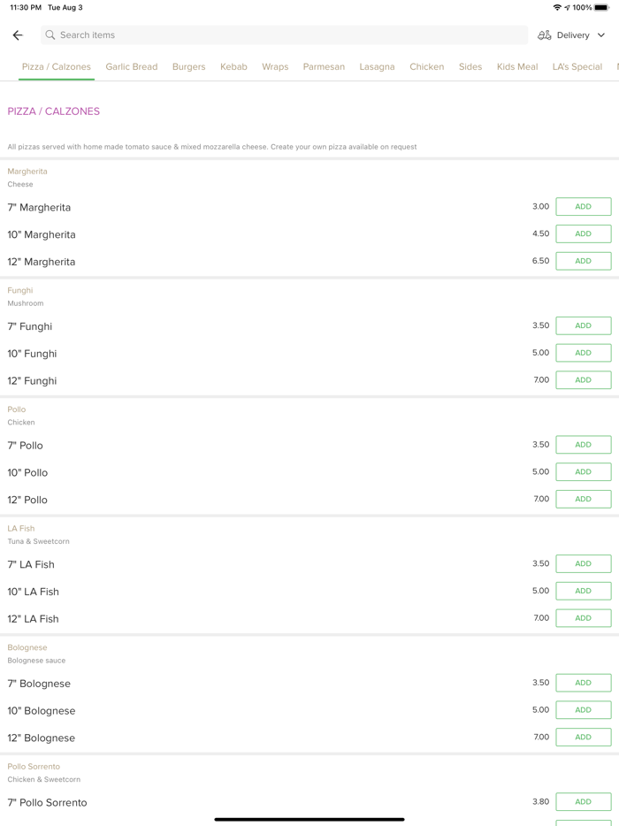Image resolution: width=619 pixels, height=826 pixels.
Task: Add 12" Pollo to the order
Action: point(583,499)
